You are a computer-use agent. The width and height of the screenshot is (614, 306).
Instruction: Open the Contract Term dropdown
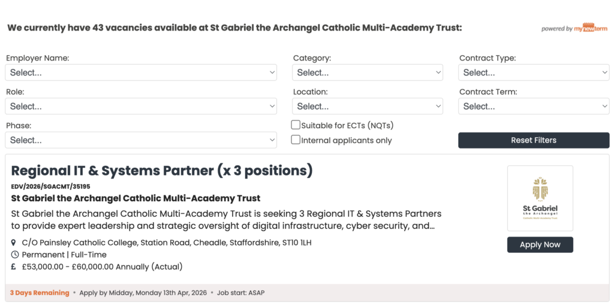pos(534,106)
